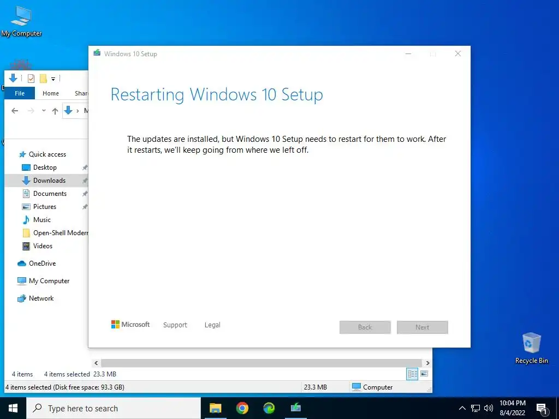
Task: Click the Pictures pin icon
Action: (85, 207)
